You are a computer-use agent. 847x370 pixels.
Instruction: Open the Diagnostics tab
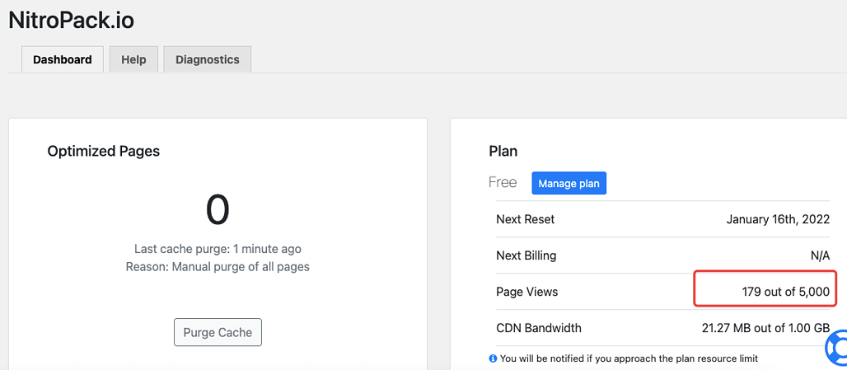[208, 59]
